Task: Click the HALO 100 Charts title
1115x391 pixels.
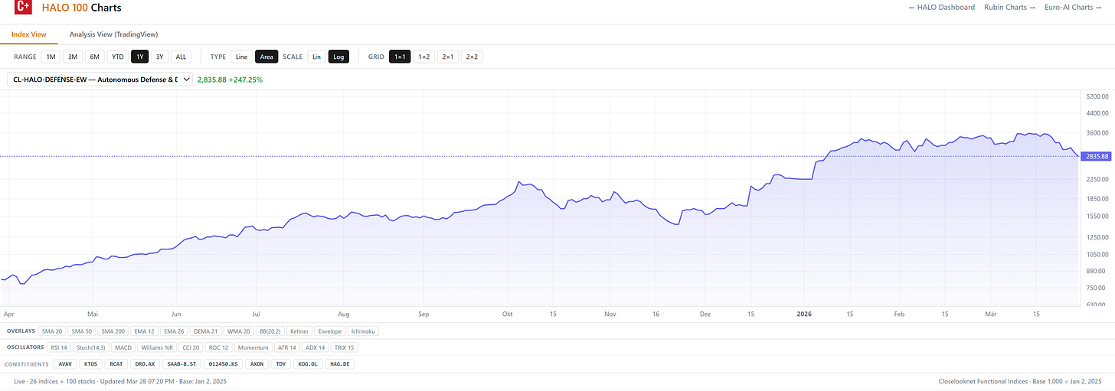Action: [81, 8]
